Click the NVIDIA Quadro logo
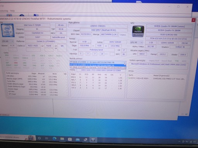This screenshot has height=148, width=198. (x=138, y=32)
